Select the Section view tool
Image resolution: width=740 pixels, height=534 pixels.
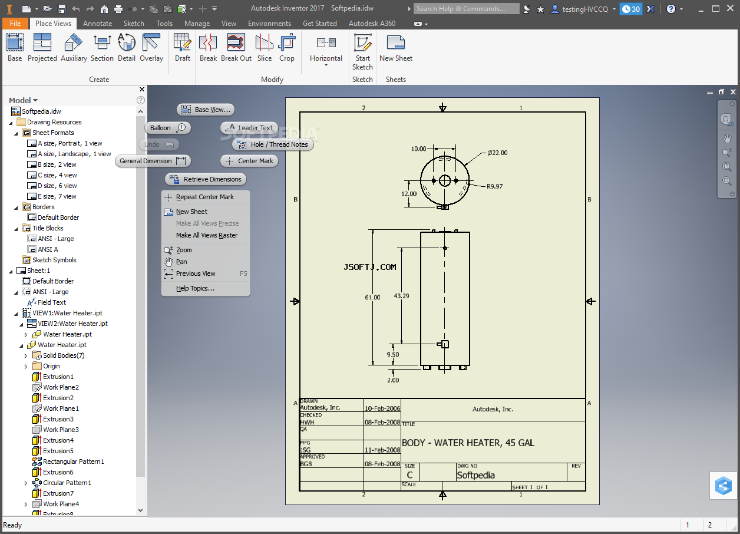[102, 48]
